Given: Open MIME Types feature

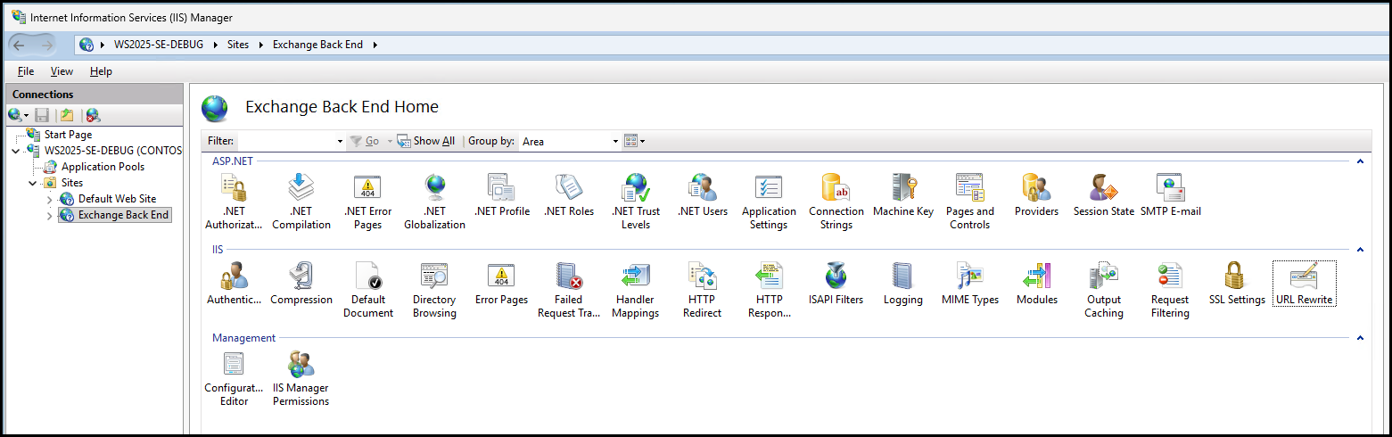Looking at the screenshot, I should pyautogui.click(x=970, y=284).
